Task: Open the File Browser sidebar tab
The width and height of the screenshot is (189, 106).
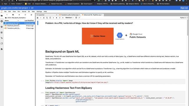Action: point(2,16)
